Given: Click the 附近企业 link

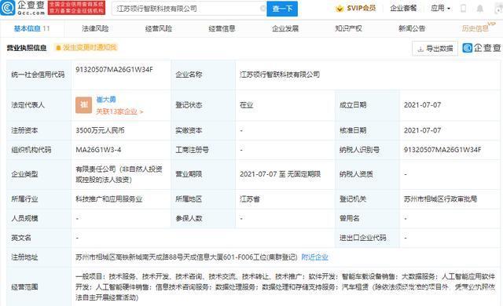Looking at the screenshot, I should (x=314, y=257).
